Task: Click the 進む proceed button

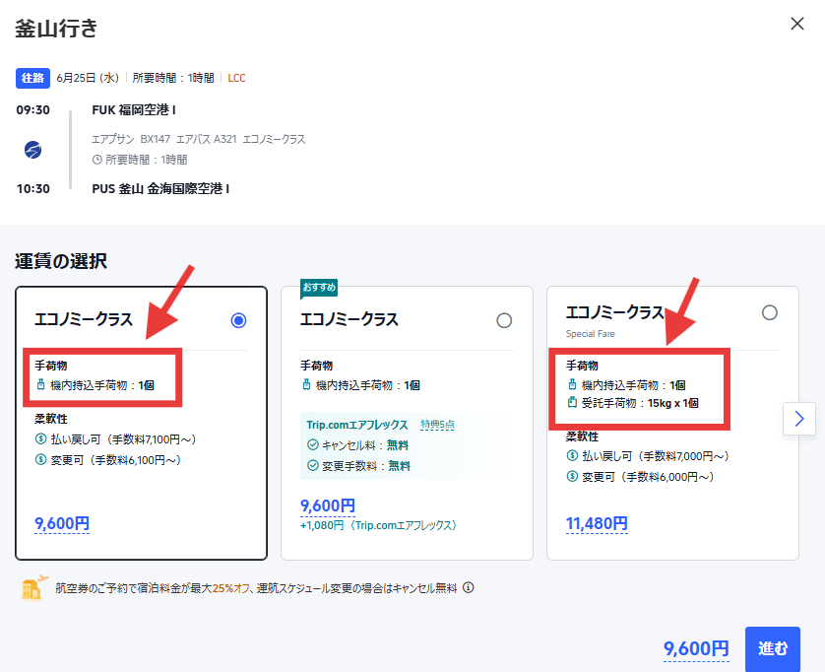Action: point(773,648)
